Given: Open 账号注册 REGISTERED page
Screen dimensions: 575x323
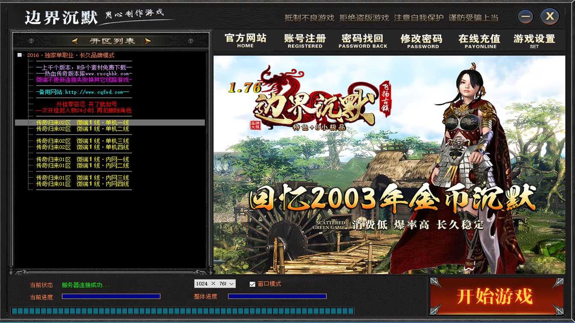Looking at the screenshot, I should click(305, 41).
